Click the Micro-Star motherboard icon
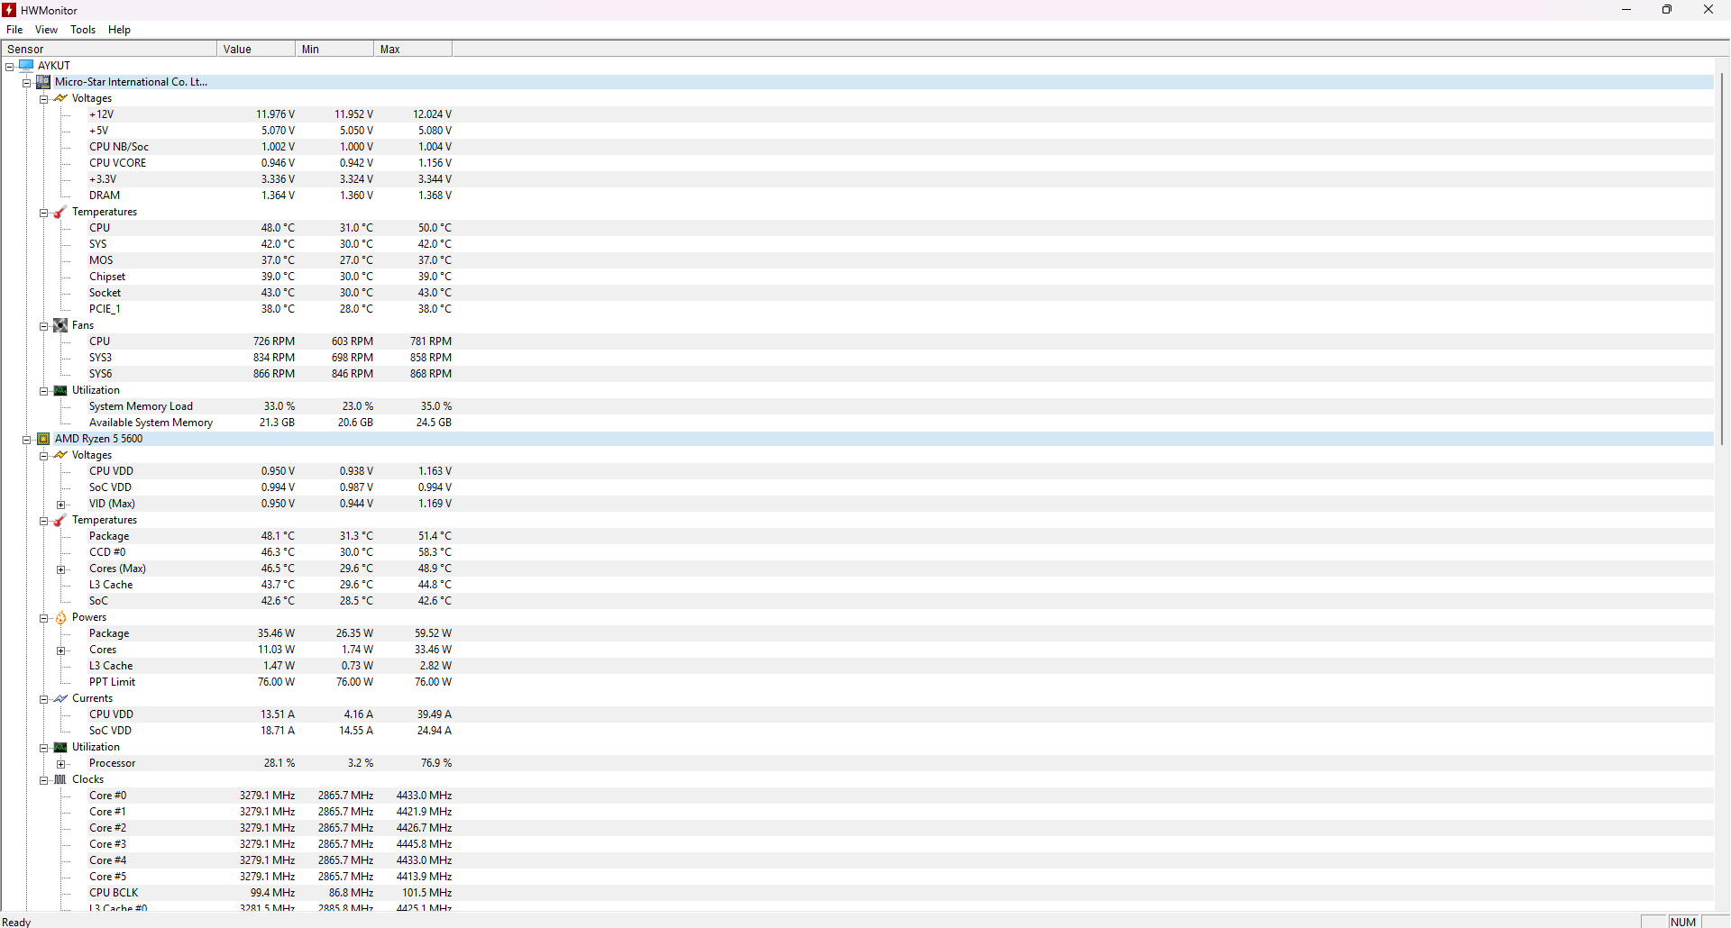Viewport: 1731px width, 928px height. (43, 81)
